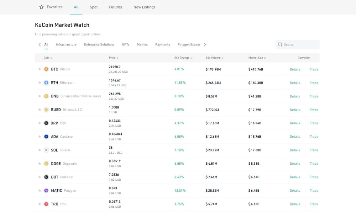356x213 pixels.
Task: Sort table by Coin column
Action: 48,58
